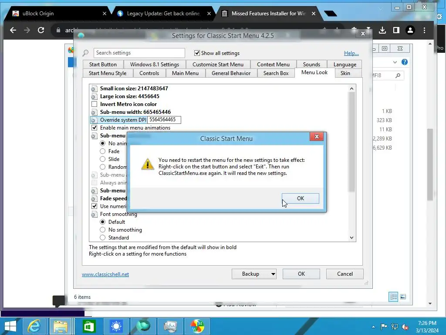
Task: Open the Controls tab
Action: click(149, 73)
